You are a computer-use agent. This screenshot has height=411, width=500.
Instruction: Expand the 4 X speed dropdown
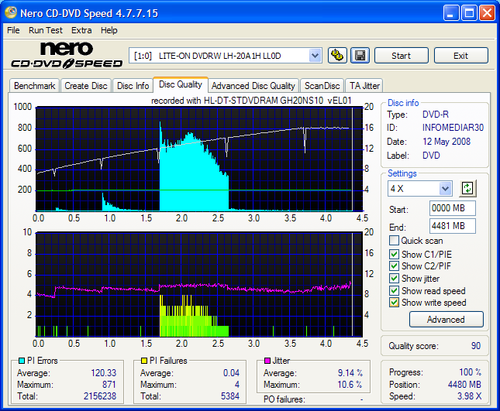pyautogui.click(x=445, y=188)
